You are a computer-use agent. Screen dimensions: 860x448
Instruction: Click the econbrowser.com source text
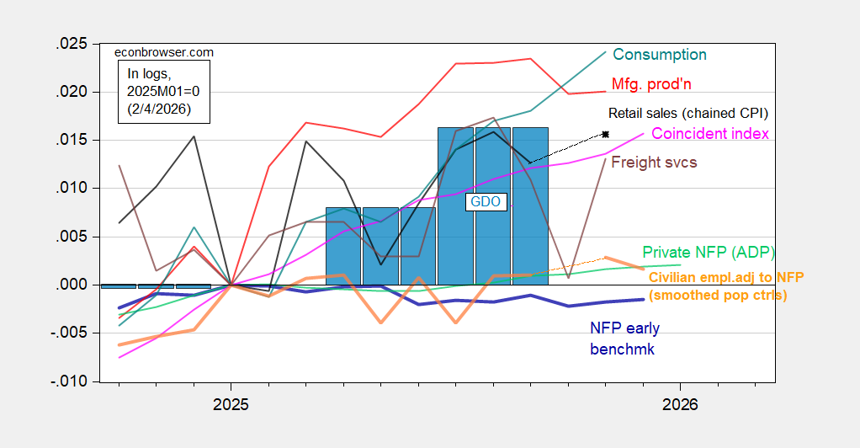coord(164,52)
